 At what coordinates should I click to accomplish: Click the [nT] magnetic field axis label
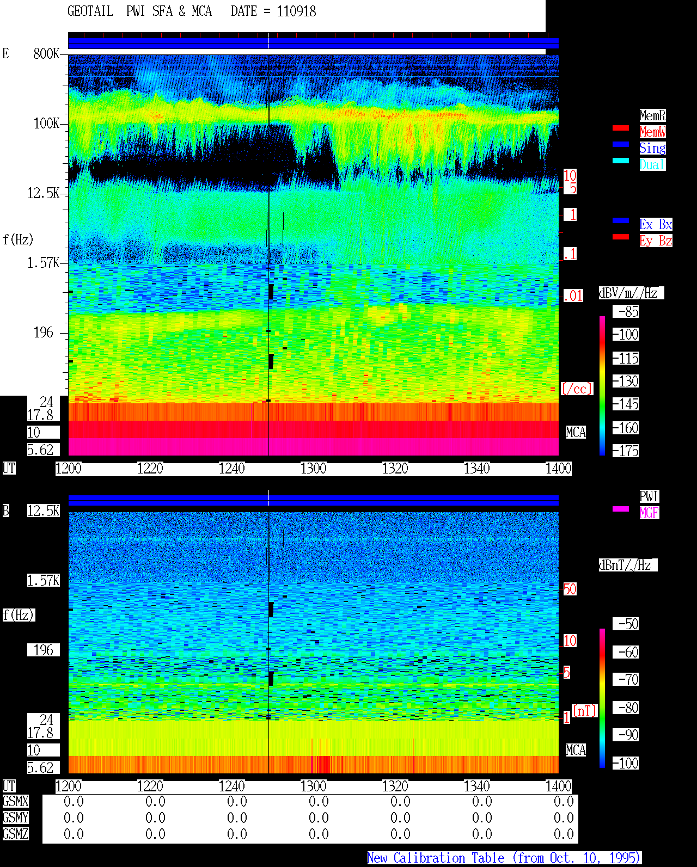[x=585, y=711]
